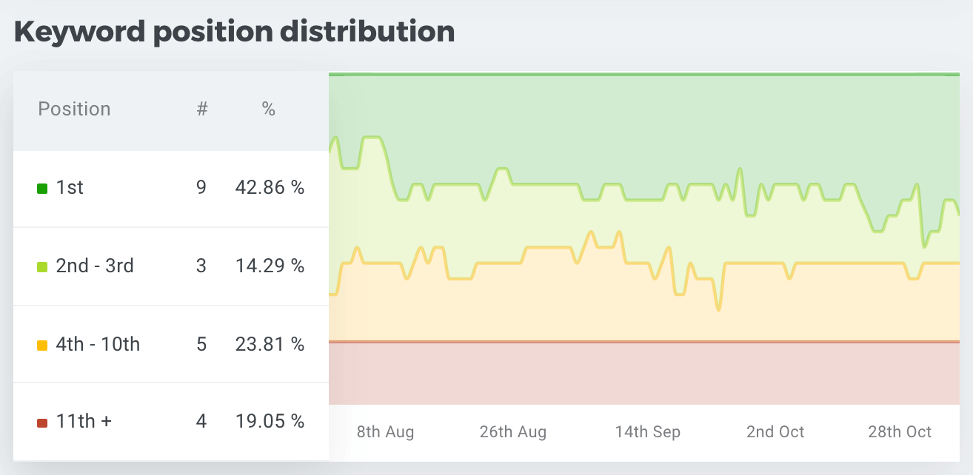Screen dimensions: 973x475
Task: Click the 8th Aug axis label
Action: tap(385, 432)
